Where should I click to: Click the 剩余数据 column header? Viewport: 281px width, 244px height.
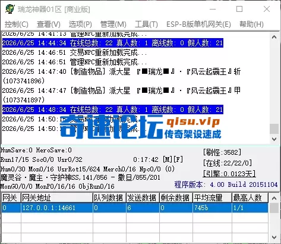click(176, 198)
